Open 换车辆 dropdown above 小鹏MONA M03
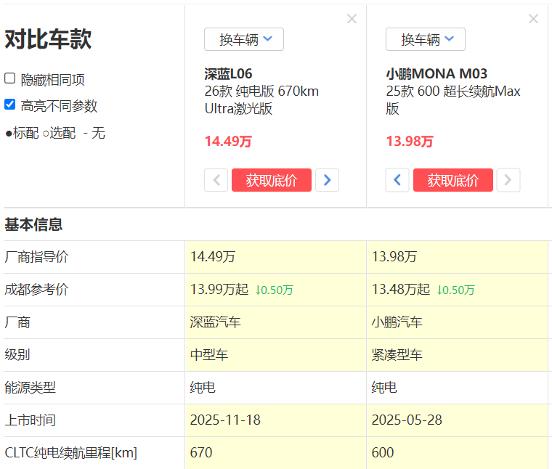The image size is (552, 469). 426,39
